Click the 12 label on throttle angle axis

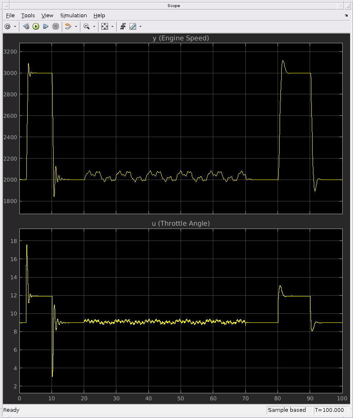pyautogui.click(x=14, y=295)
